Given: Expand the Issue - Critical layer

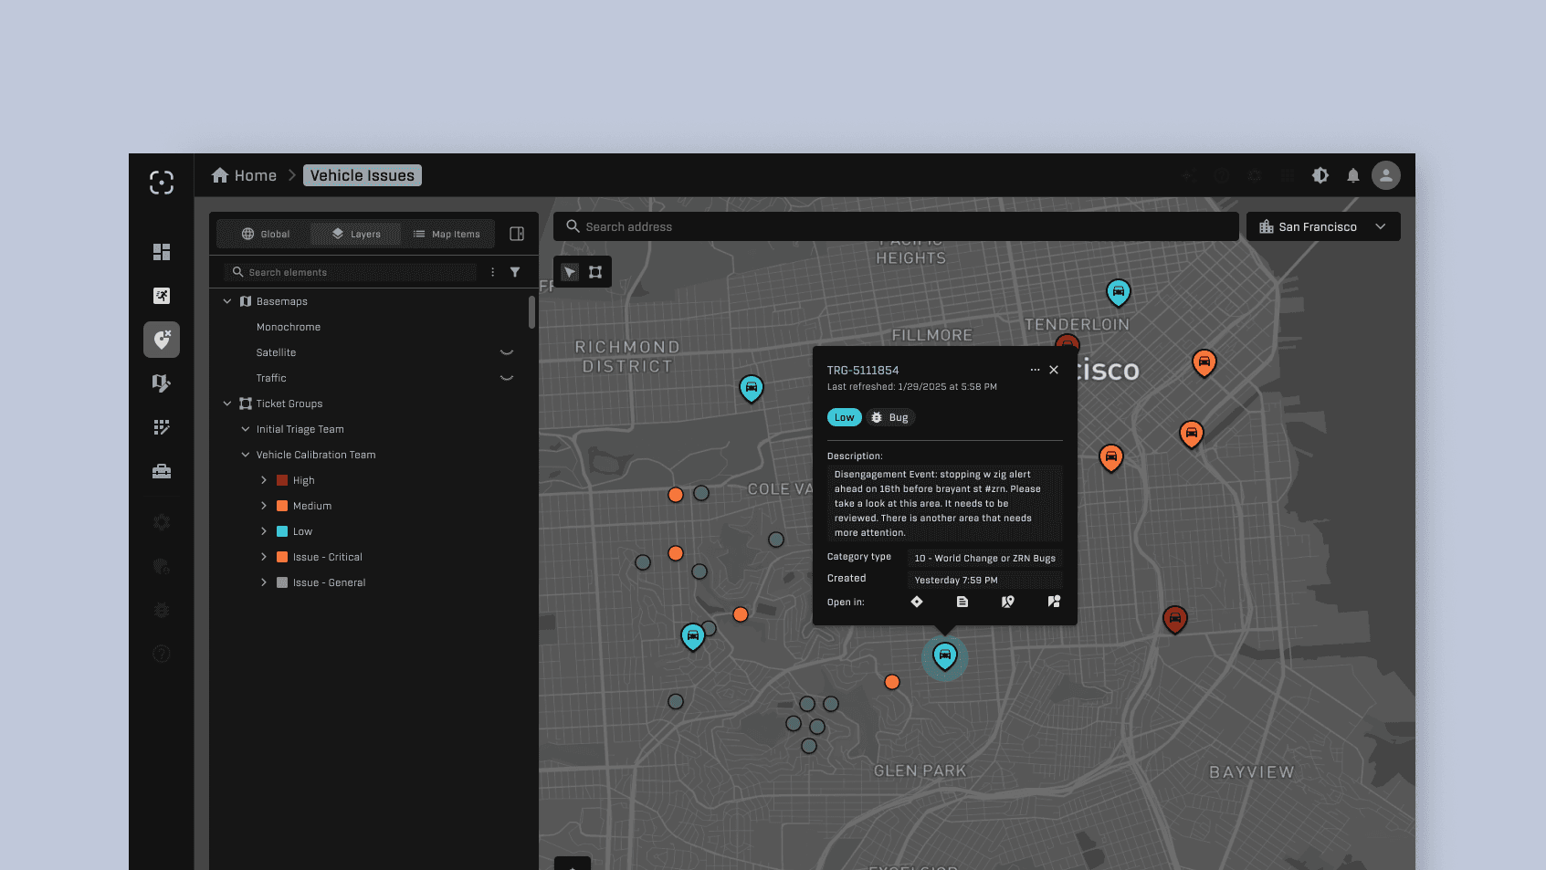Looking at the screenshot, I should pyautogui.click(x=264, y=557).
